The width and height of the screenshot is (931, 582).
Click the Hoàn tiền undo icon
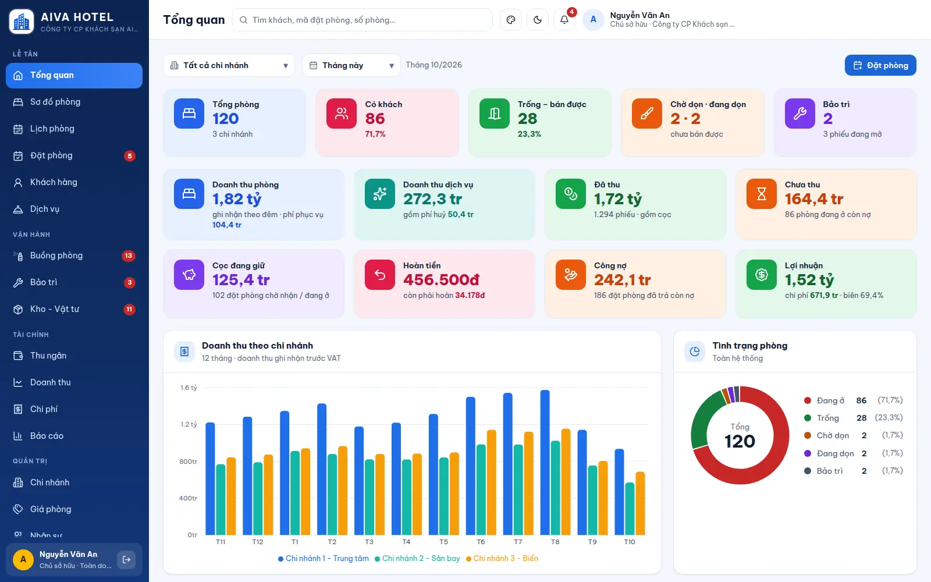point(380,275)
